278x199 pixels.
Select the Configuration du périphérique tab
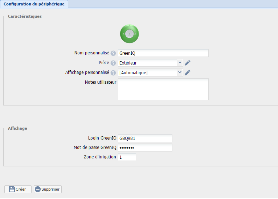click(34, 4)
